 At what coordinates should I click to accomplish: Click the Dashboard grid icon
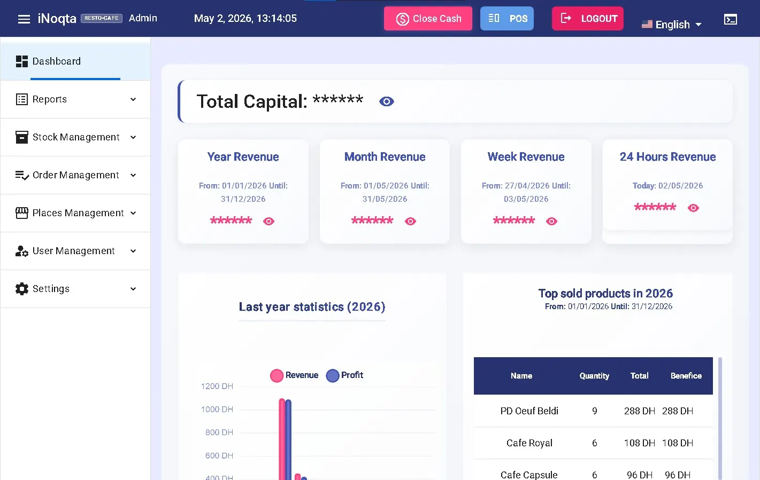pos(22,61)
